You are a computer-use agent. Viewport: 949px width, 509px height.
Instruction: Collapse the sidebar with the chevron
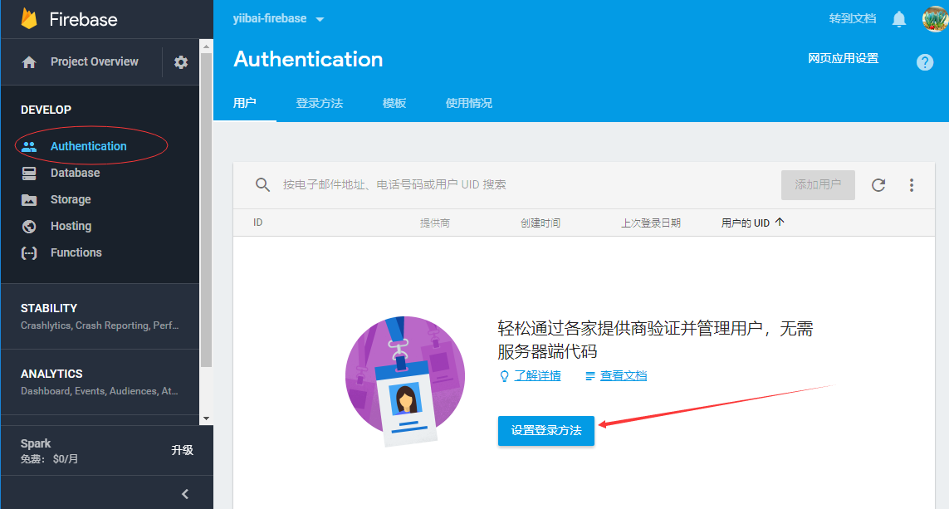pos(185,494)
